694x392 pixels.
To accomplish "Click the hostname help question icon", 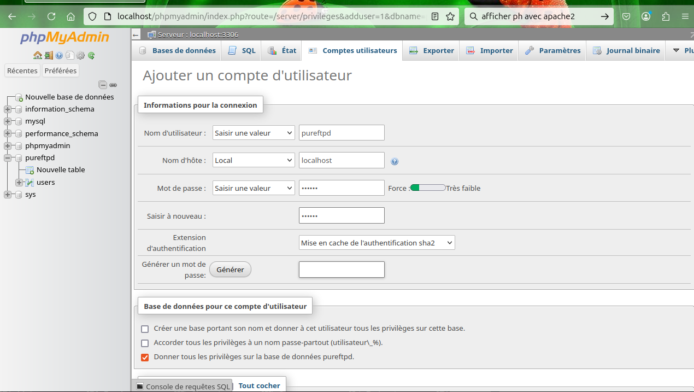I will (395, 161).
